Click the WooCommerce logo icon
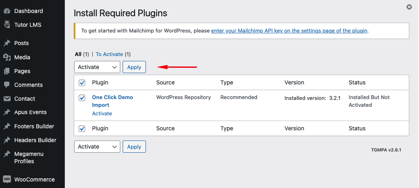Screen dimensions: 419x188 [7, 179]
